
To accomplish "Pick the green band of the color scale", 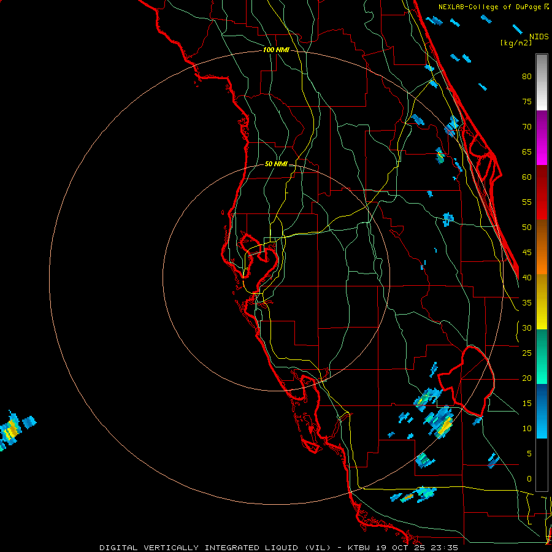I will coord(542,356).
